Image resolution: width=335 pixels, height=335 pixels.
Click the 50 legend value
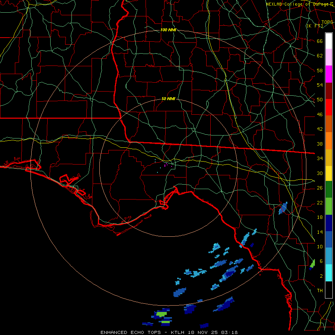[320, 100]
